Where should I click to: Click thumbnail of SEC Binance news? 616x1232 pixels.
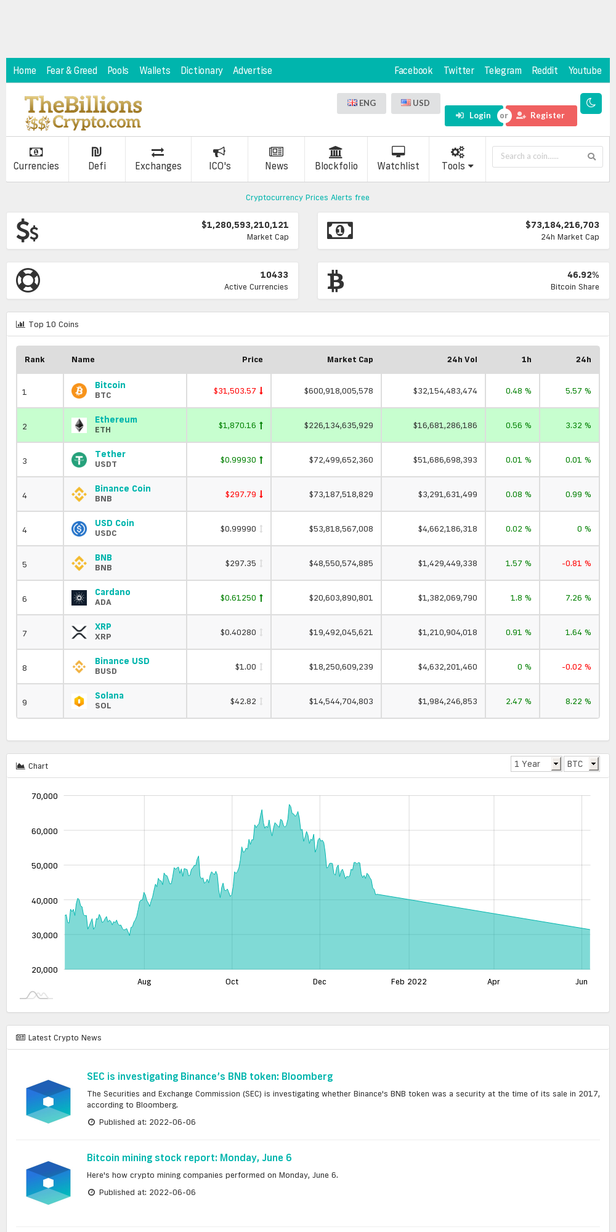pyautogui.click(x=49, y=1101)
